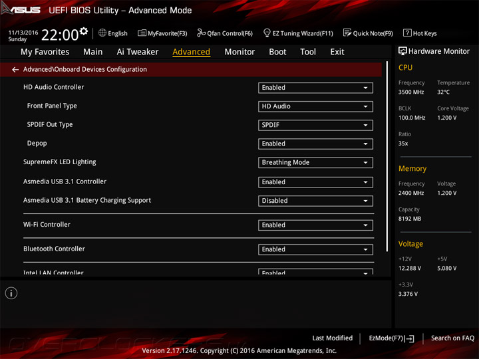Open the Ai Tweaker tab
The width and height of the screenshot is (479, 359).
tap(138, 52)
